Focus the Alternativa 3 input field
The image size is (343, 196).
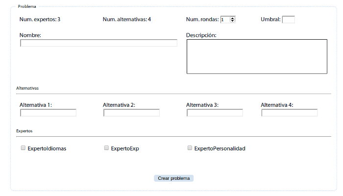pyautogui.click(x=215, y=113)
